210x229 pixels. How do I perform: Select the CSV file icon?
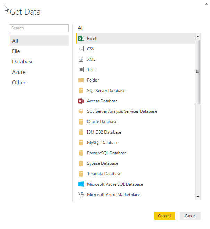pos(81,49)
